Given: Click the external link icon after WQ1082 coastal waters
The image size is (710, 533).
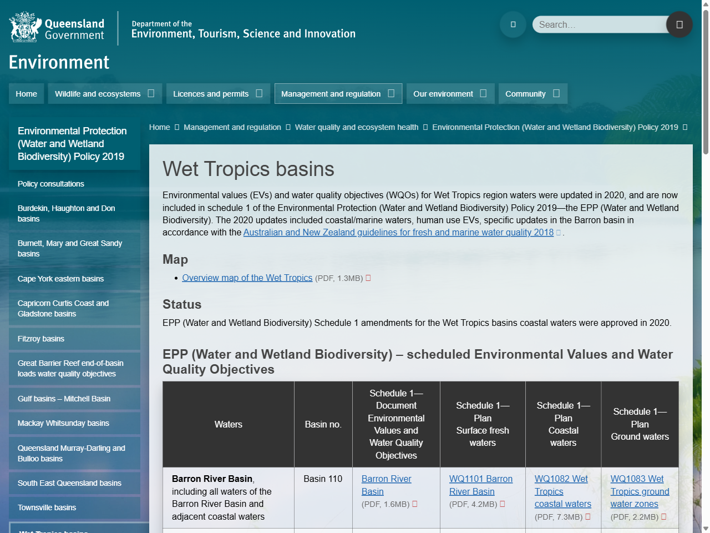Looking at the screenshot, I should [x=588, y=516].
